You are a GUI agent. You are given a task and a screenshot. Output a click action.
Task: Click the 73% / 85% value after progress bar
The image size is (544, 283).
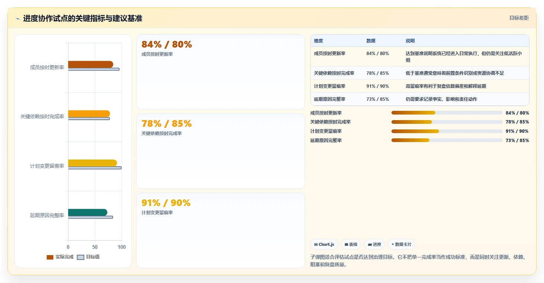517,141
